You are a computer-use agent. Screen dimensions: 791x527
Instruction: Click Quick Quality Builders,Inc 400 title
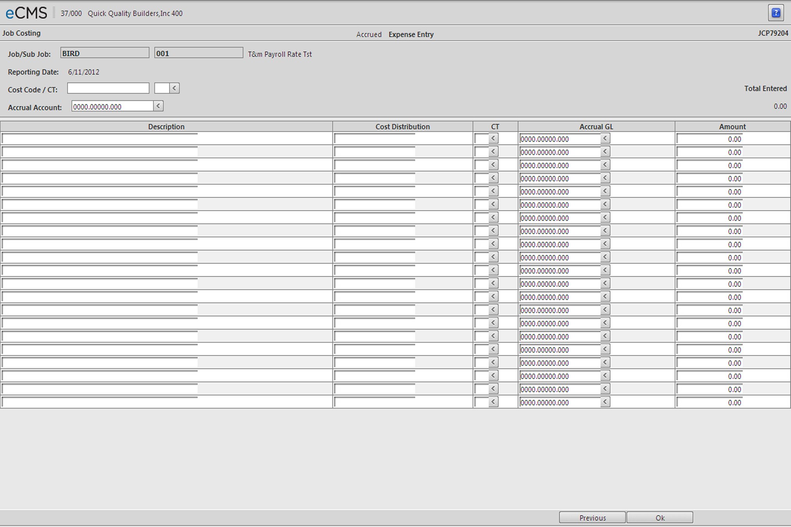point(135,13)
